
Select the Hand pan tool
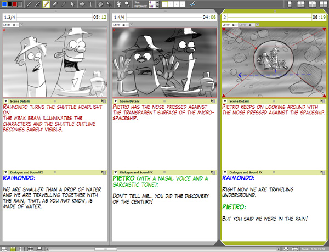(x=118, y=4)
